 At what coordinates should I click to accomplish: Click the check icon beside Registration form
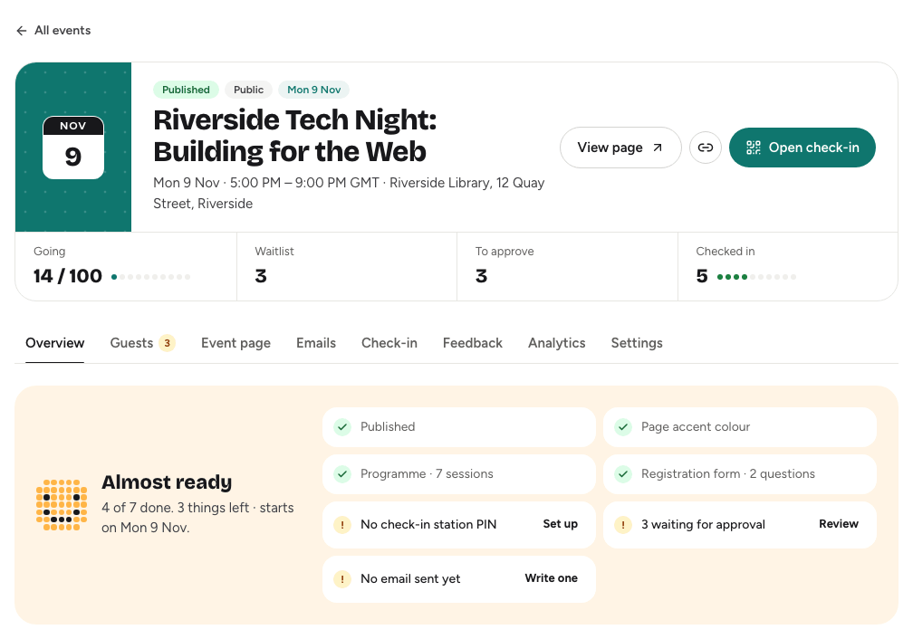pyautogui.click(x=623, y=474)
